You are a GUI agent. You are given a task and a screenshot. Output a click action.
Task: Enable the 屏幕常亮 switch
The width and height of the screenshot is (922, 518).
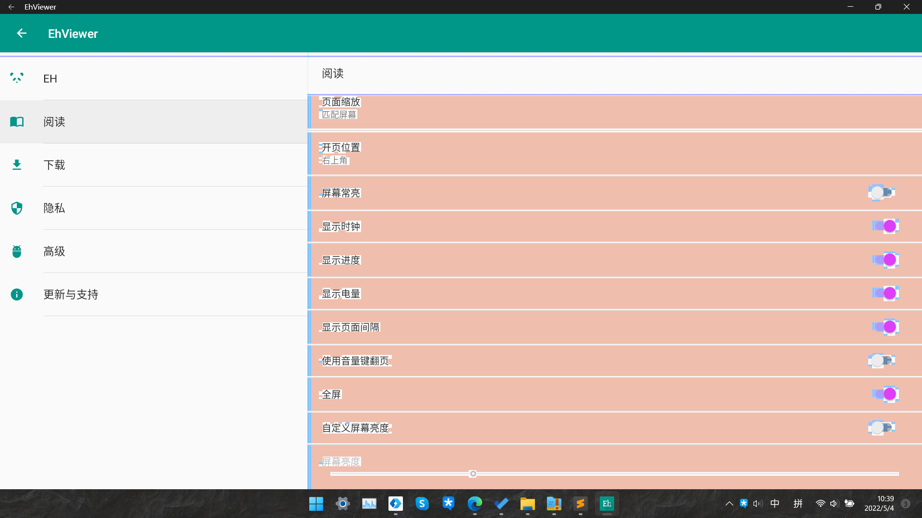(x=882, y=193)
